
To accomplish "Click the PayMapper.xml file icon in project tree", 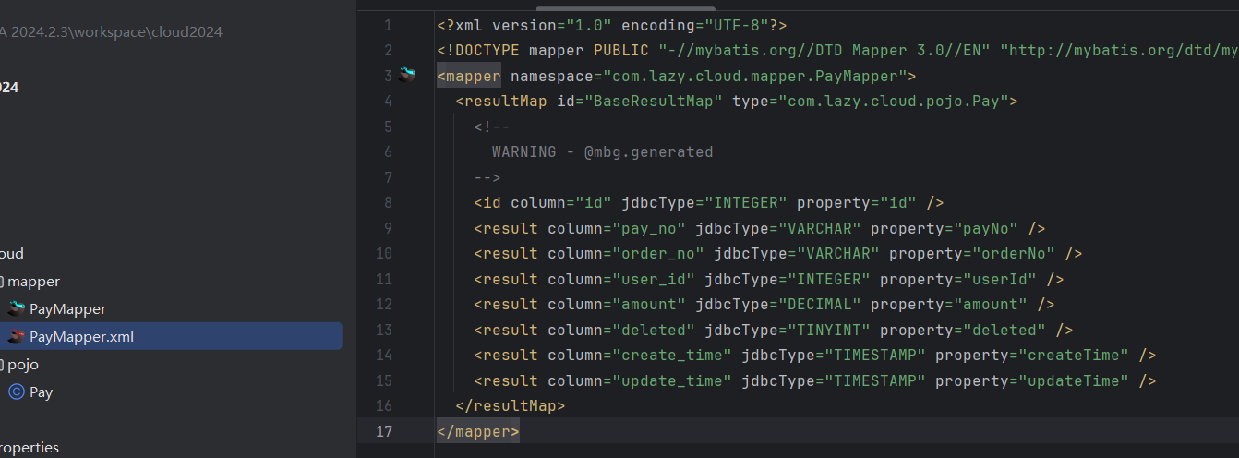I will [x=17, y=337].
